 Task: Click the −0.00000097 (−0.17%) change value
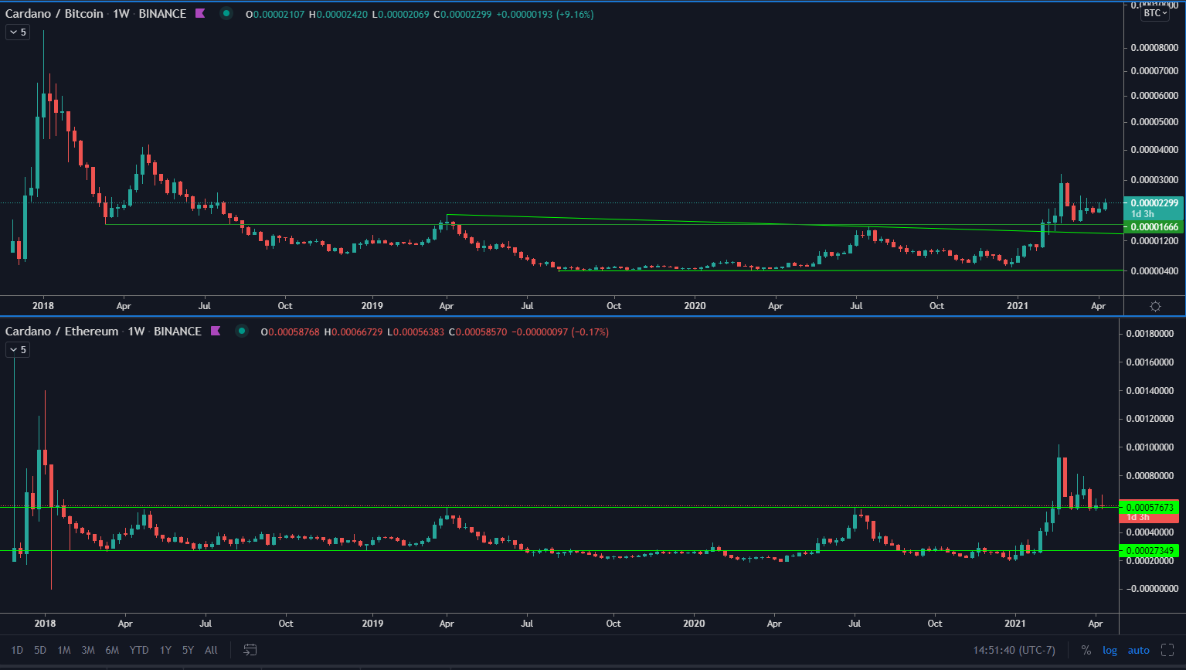[560, 332]
